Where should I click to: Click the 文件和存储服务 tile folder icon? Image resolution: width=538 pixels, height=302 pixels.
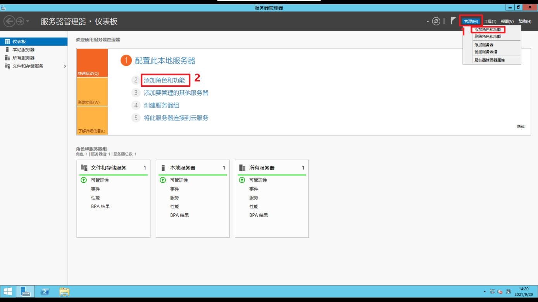pos(84,168)
